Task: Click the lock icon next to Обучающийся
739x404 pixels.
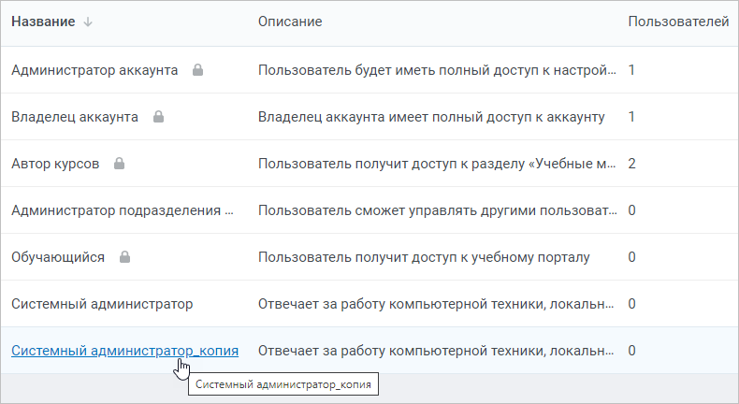Action: click(x=124, y=257)
